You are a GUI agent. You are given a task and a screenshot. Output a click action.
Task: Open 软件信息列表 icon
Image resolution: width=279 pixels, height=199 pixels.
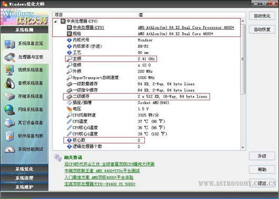(x=9, y=136)
